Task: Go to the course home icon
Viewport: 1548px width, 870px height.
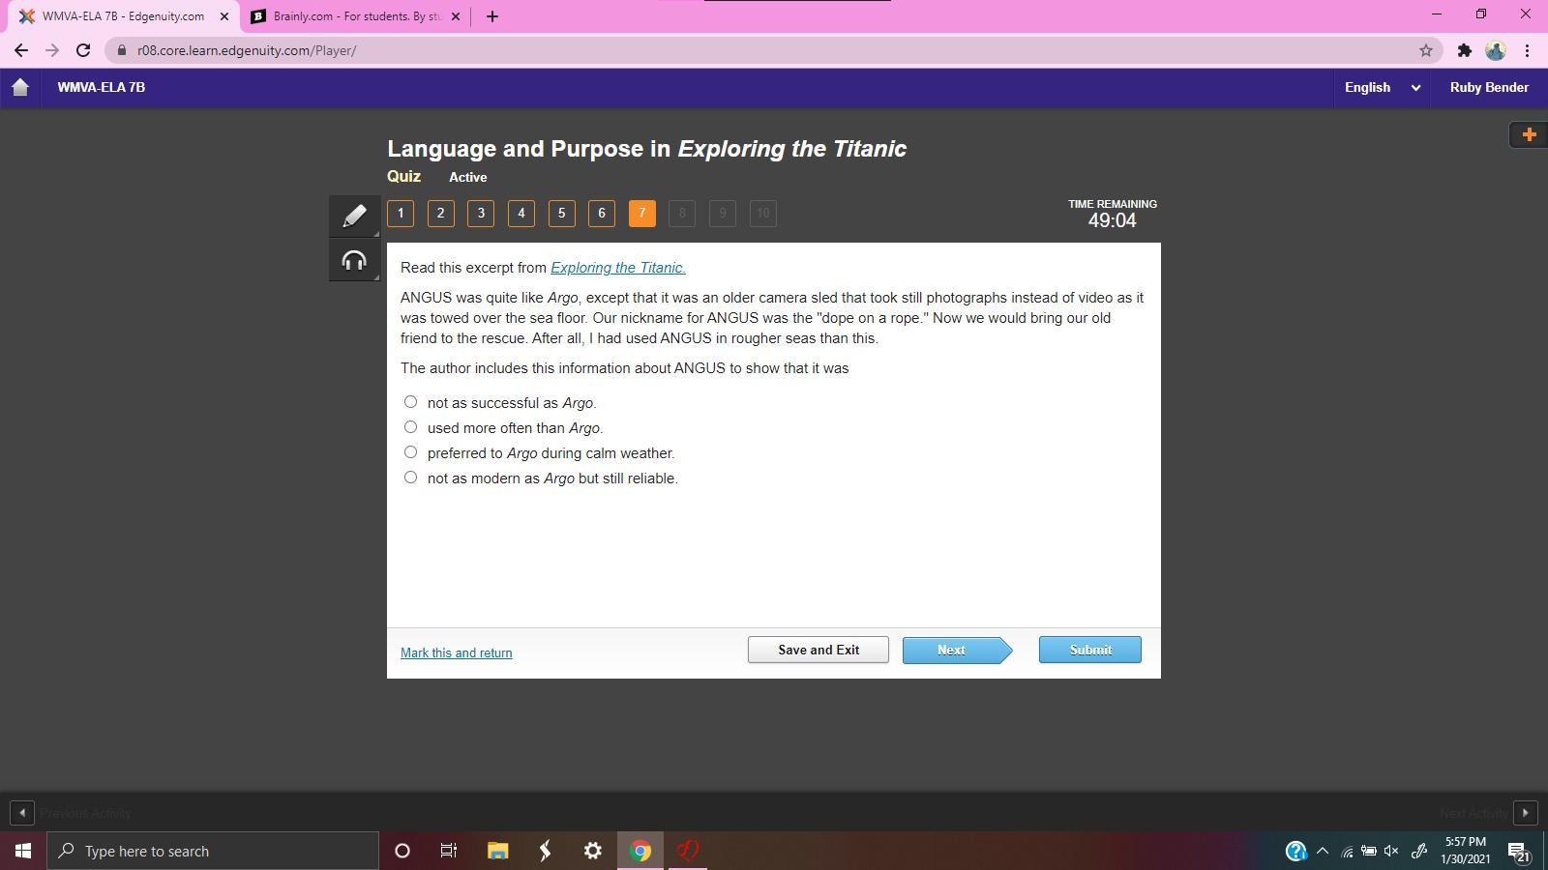Action: [x=20, y=87]
